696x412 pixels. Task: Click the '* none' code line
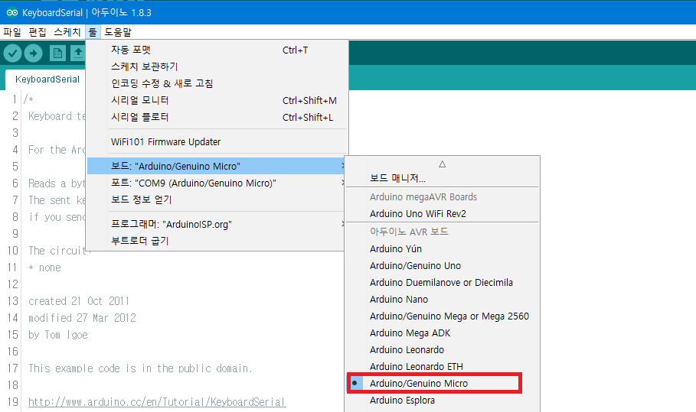click(x=45, y=268)
